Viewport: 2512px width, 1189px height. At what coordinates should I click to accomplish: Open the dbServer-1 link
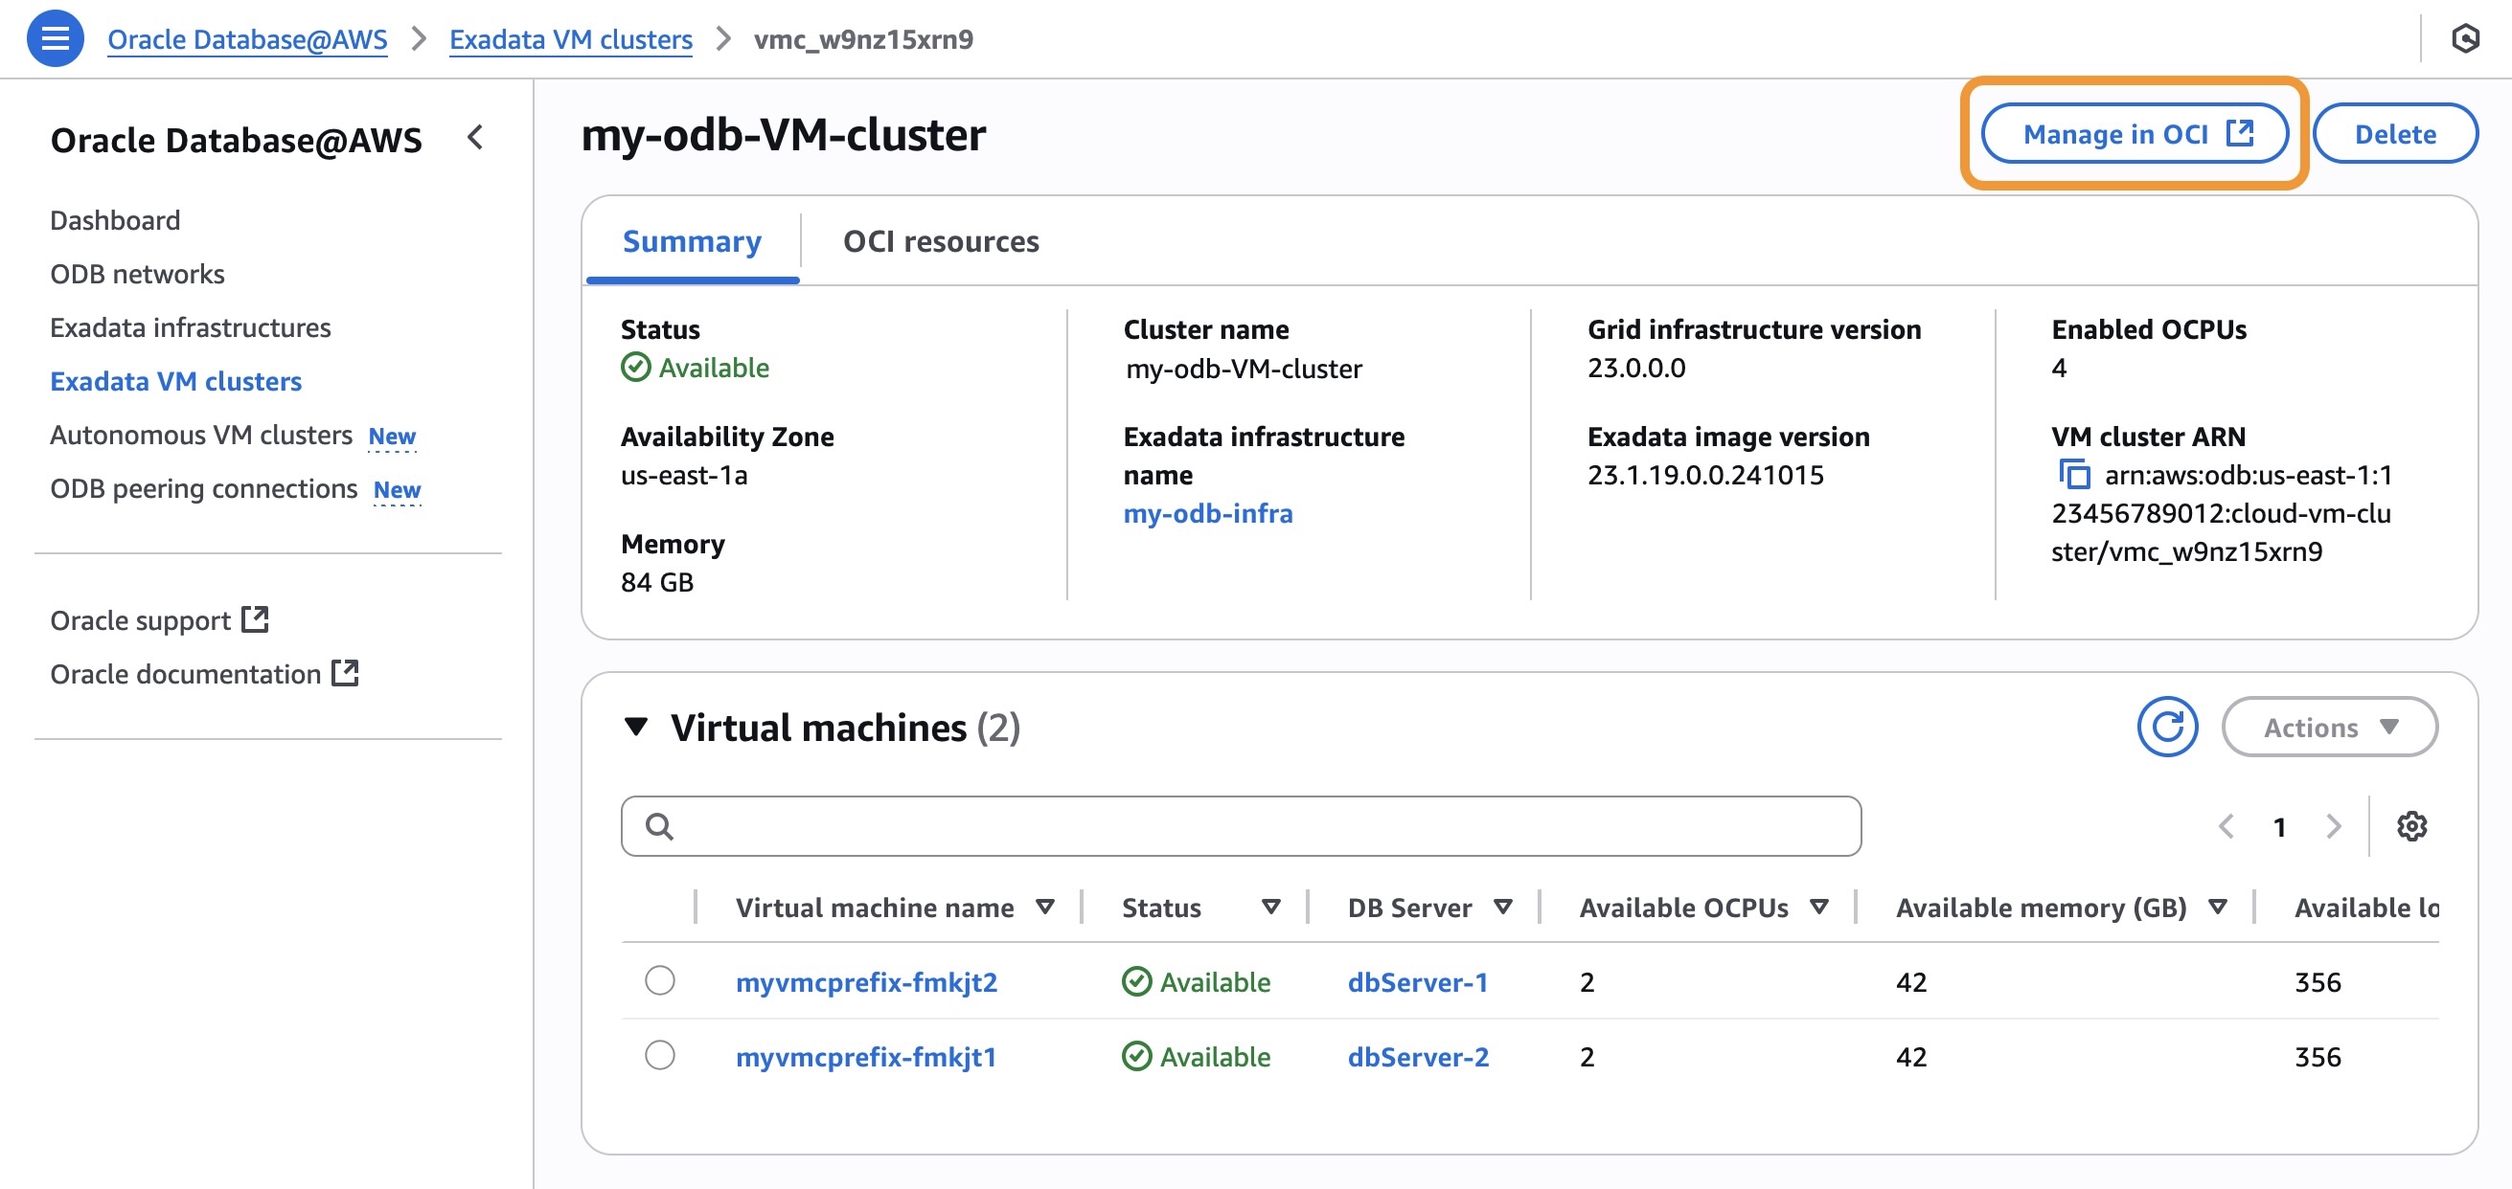coord(1418,981)
